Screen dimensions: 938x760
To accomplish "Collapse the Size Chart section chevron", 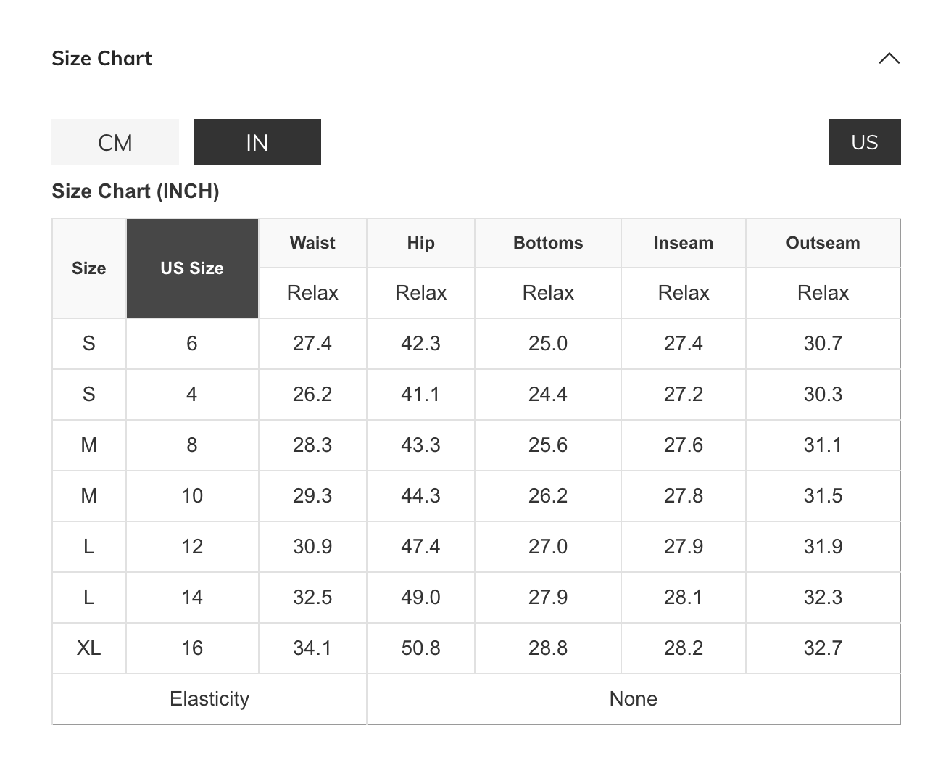I will coord(889,59).
